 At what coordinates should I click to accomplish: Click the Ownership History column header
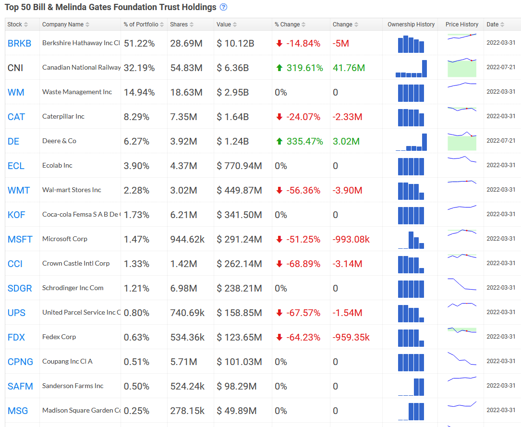[411, 24]
